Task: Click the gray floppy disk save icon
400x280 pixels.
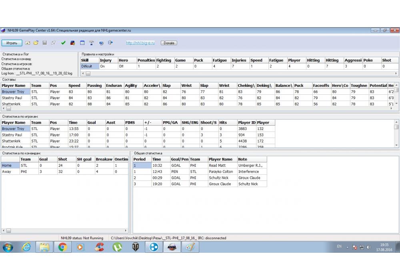Action: tap(45, 43)
